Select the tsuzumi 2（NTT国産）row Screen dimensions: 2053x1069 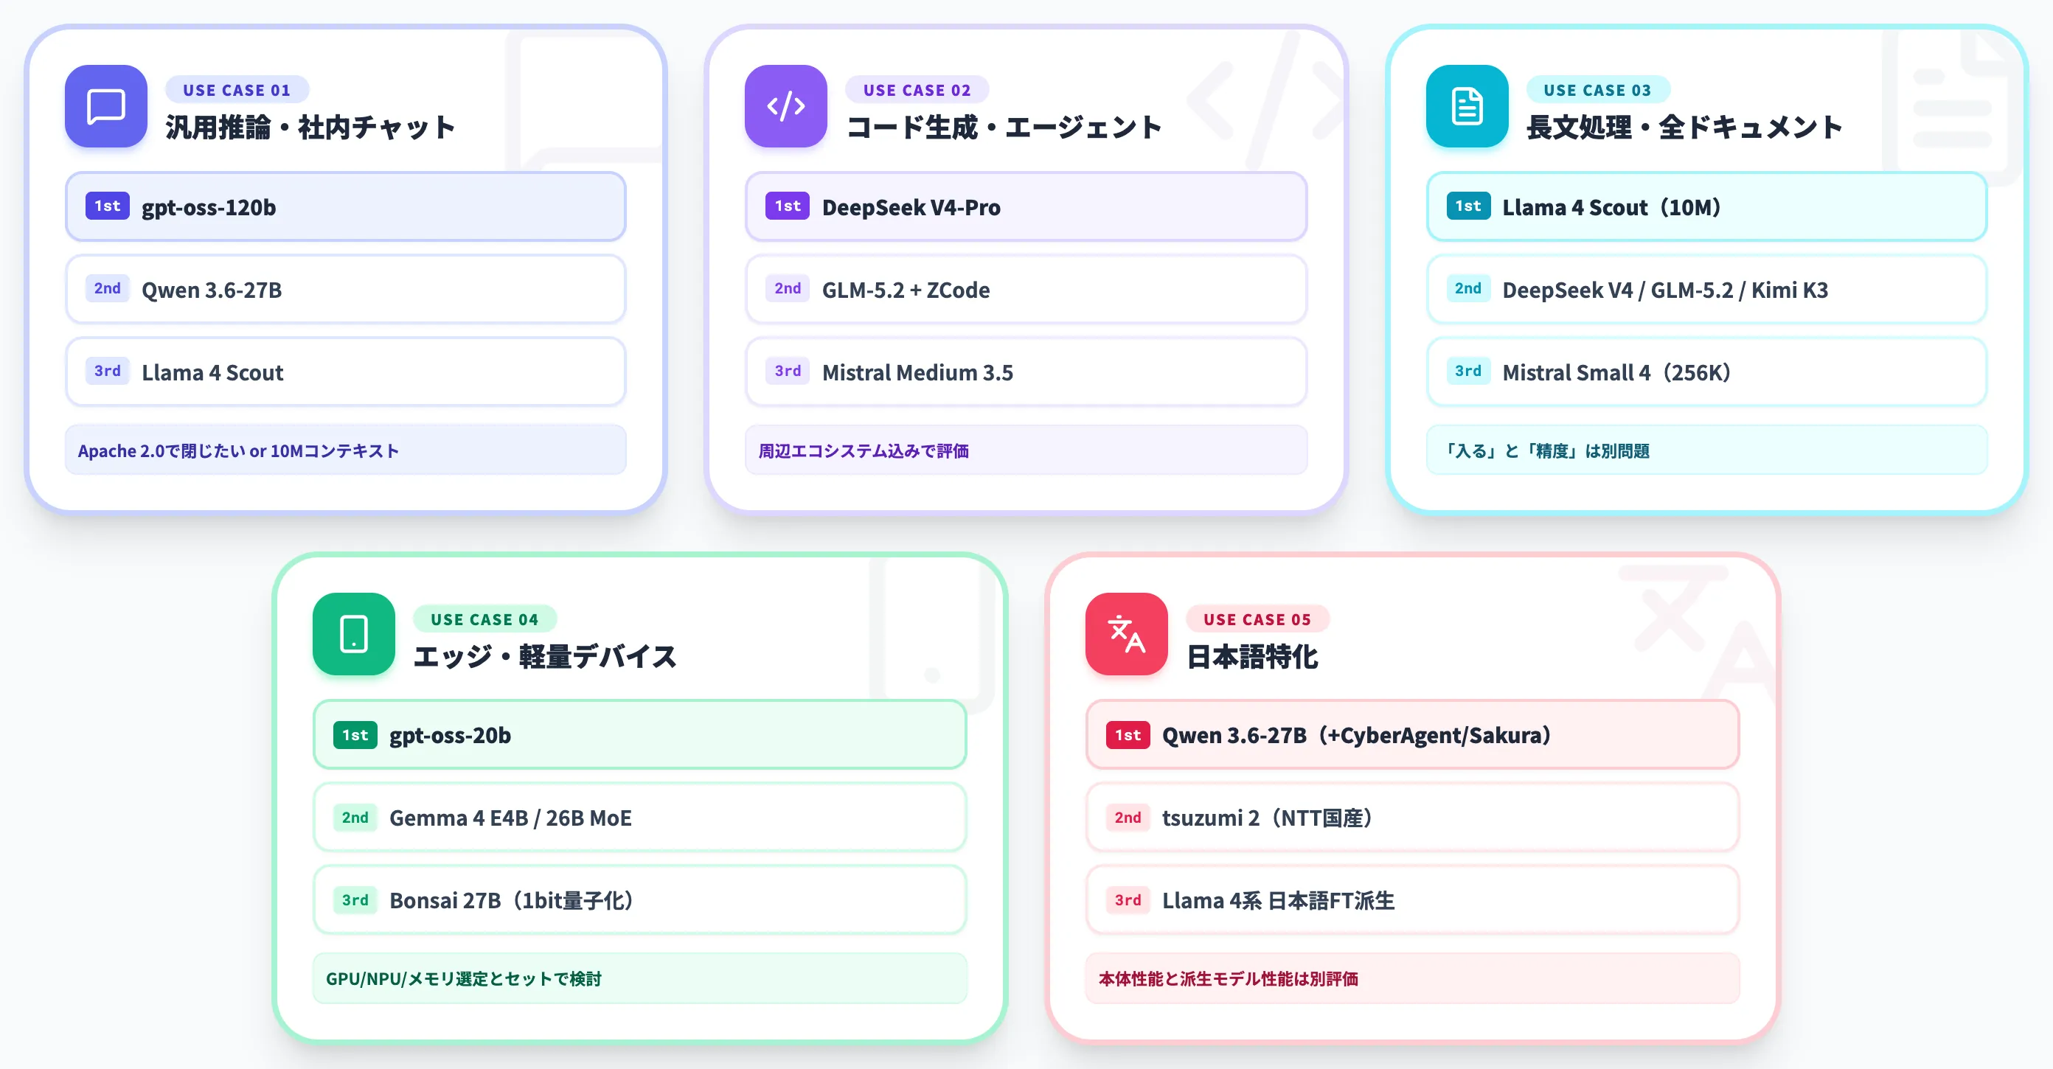[x=1412, y=818]
